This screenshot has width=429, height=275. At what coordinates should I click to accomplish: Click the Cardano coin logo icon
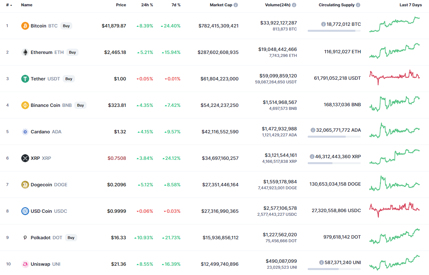(x=25, y=132)
